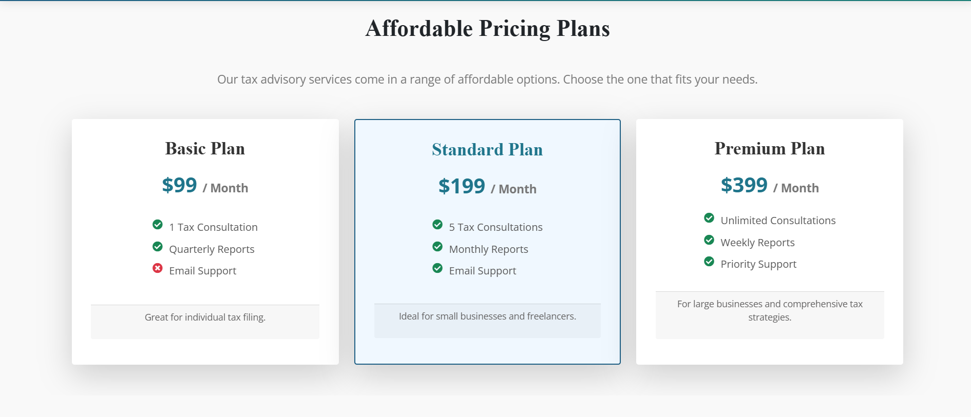971x417 pixels.
Task: Click check icon beside Monthly Reports
Action: 437,247
